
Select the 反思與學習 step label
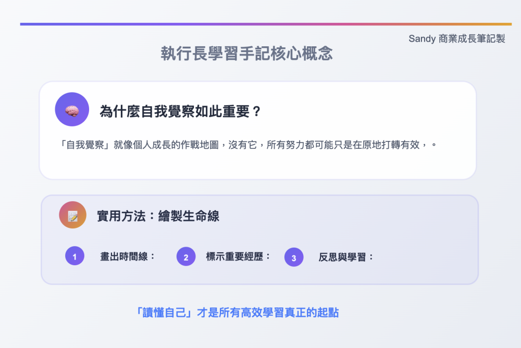[x=342, y=257]
